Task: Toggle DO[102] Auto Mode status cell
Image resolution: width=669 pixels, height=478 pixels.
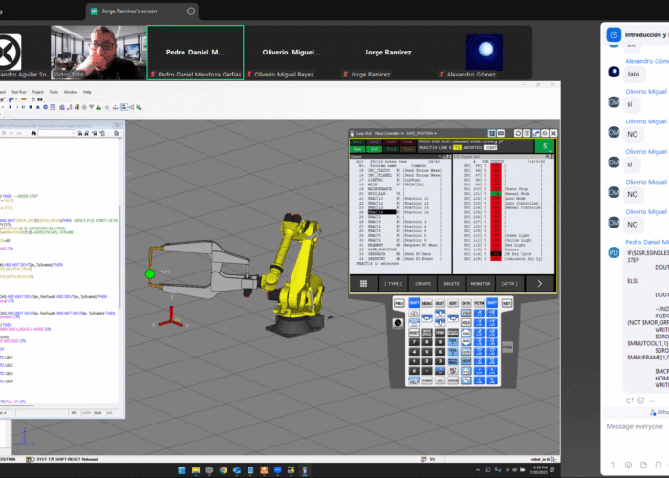Action: click(495, 200)
